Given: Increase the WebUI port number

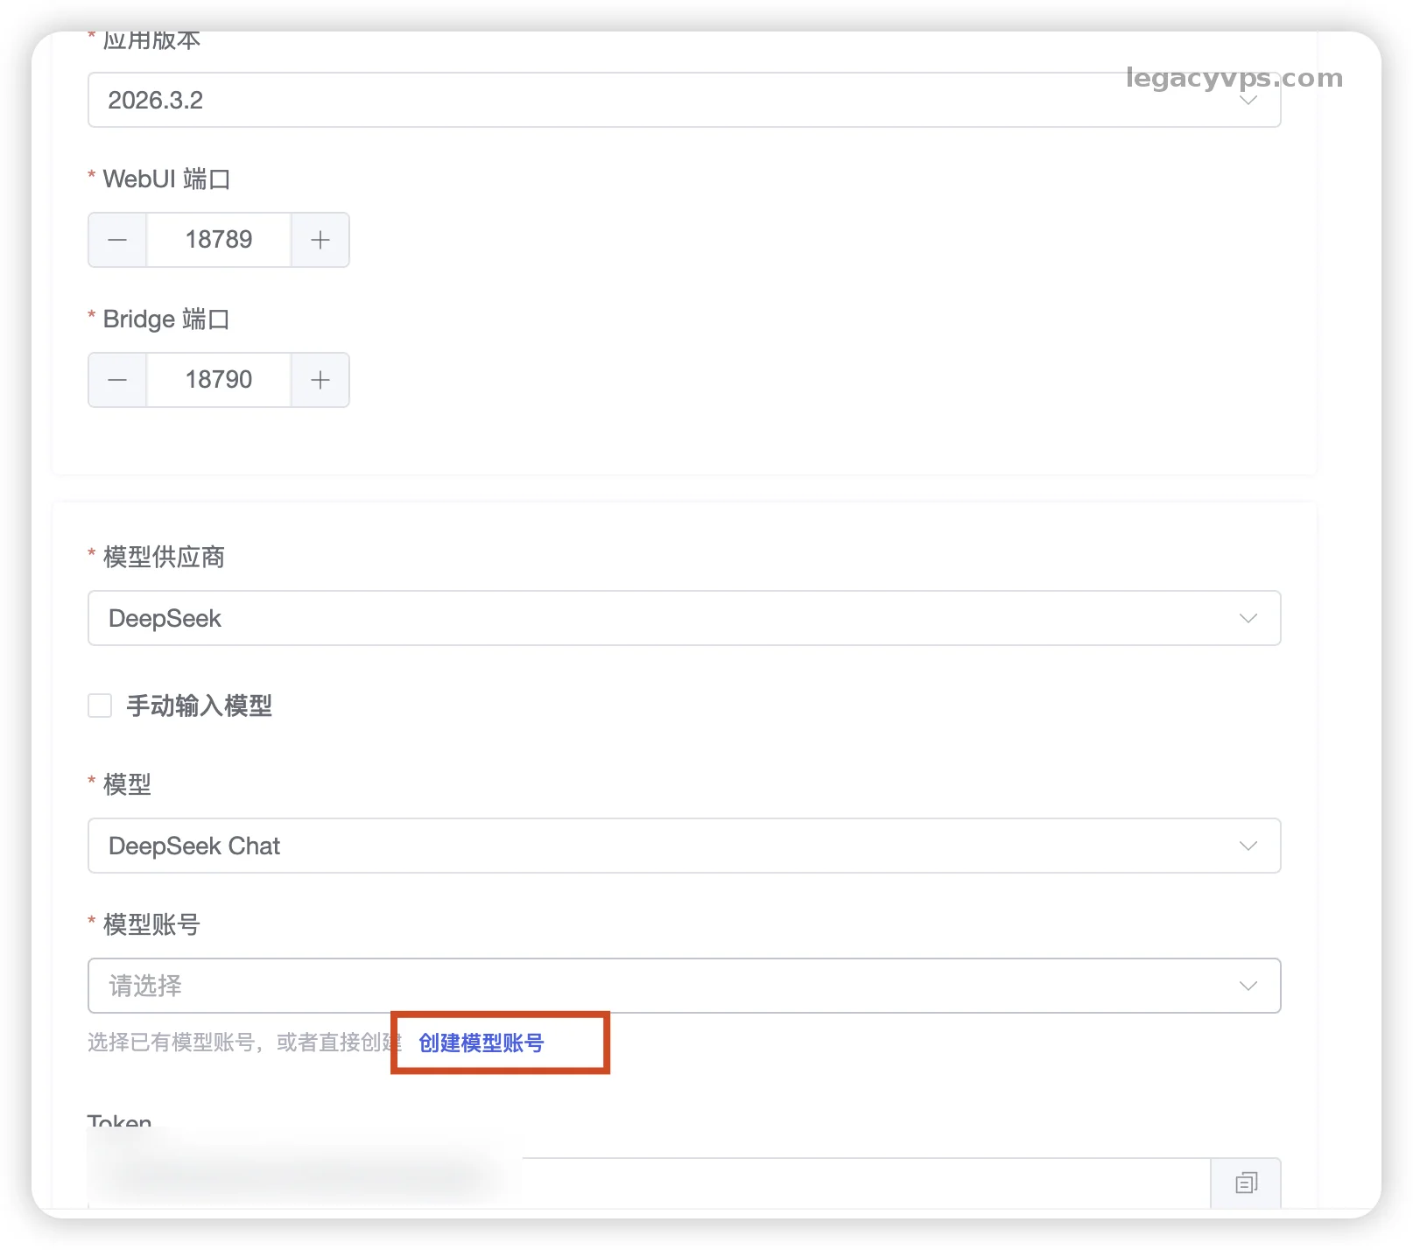Looking at the screenshot, I should tap(320, 240).
